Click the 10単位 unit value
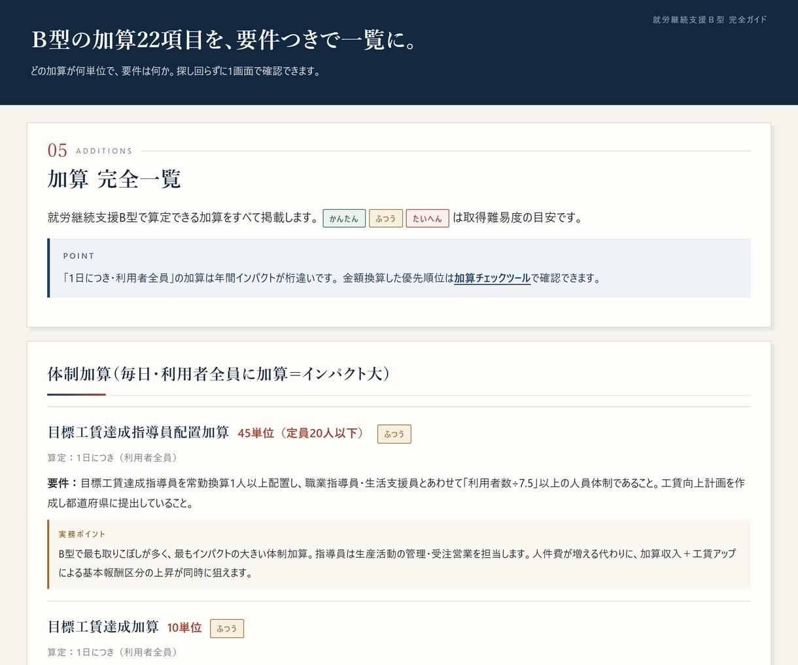Viewport: 798px width, 665px height. [x=184, y=627]
